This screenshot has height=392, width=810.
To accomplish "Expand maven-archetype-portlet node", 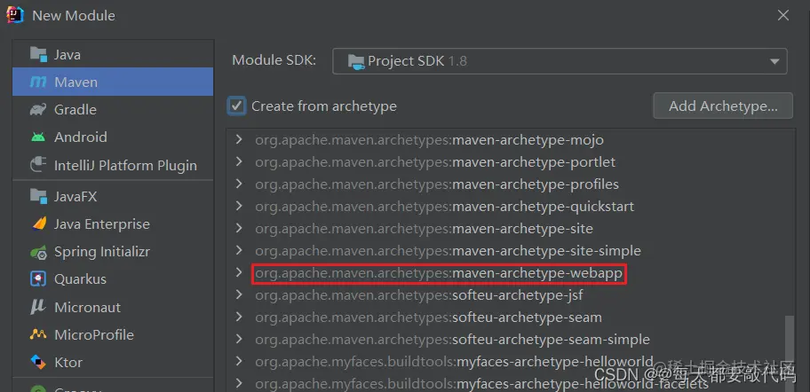I will (238, 161).
